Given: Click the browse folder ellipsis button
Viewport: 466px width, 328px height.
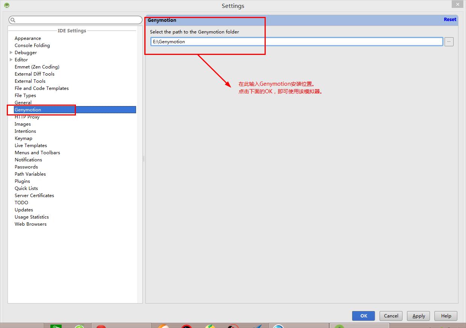Looking at the screenshot, I should [x=449, y=42].
